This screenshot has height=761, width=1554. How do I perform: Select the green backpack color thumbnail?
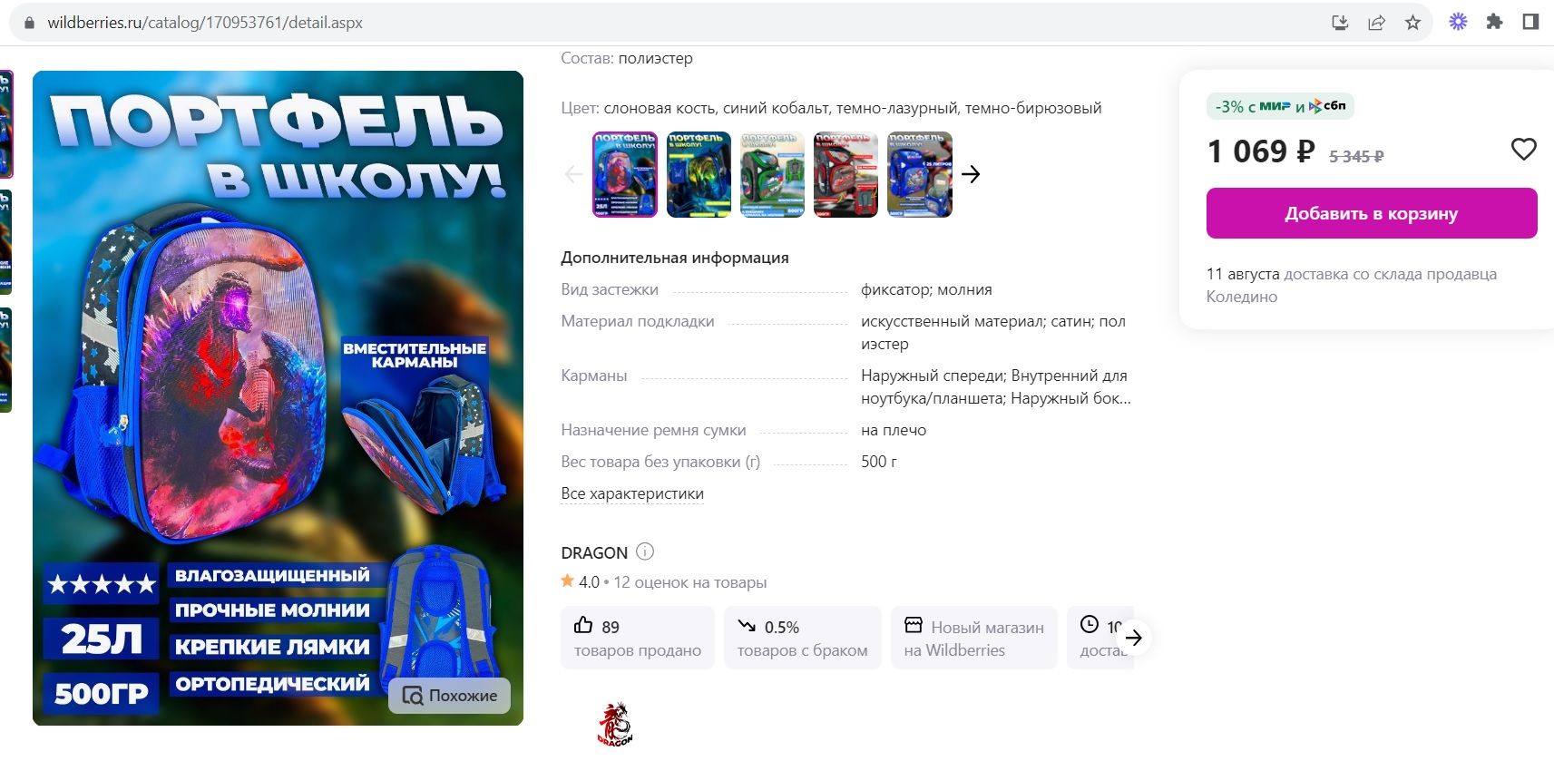point(772,174)
